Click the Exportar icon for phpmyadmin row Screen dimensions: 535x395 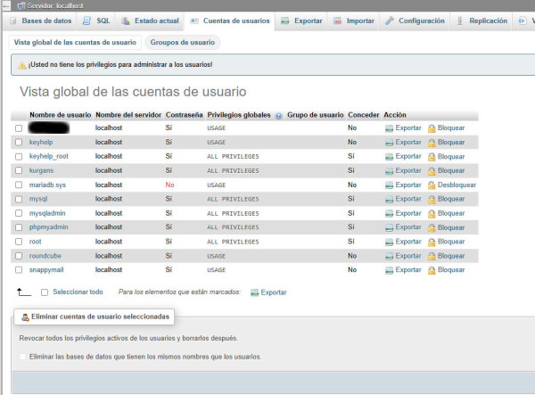click(x=389, y=227)
